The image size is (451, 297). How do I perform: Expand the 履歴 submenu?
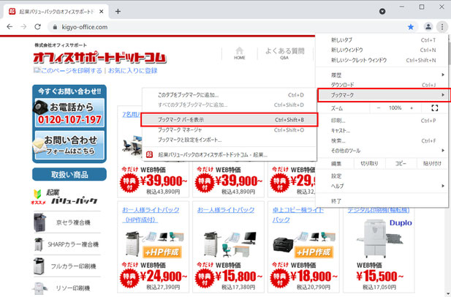click(x=382, y=75)
